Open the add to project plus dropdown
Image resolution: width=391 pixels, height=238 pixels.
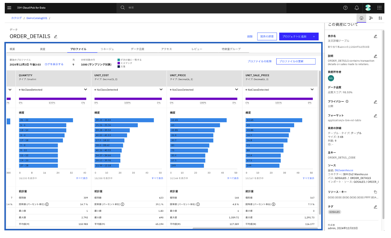click(x=314, y=36)
